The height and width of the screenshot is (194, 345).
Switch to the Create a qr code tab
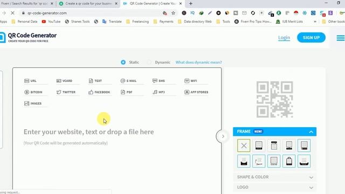[88, 4]
